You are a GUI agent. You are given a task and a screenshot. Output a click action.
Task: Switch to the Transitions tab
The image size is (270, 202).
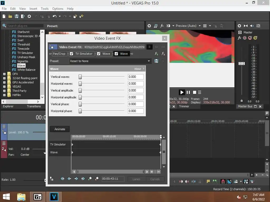[x=34, y=106]
